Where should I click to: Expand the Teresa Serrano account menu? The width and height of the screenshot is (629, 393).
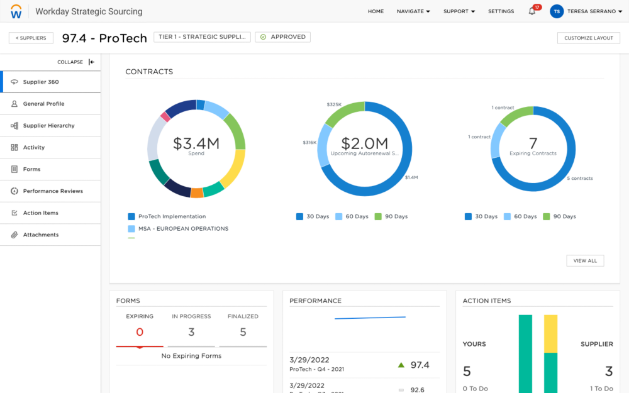594,11
